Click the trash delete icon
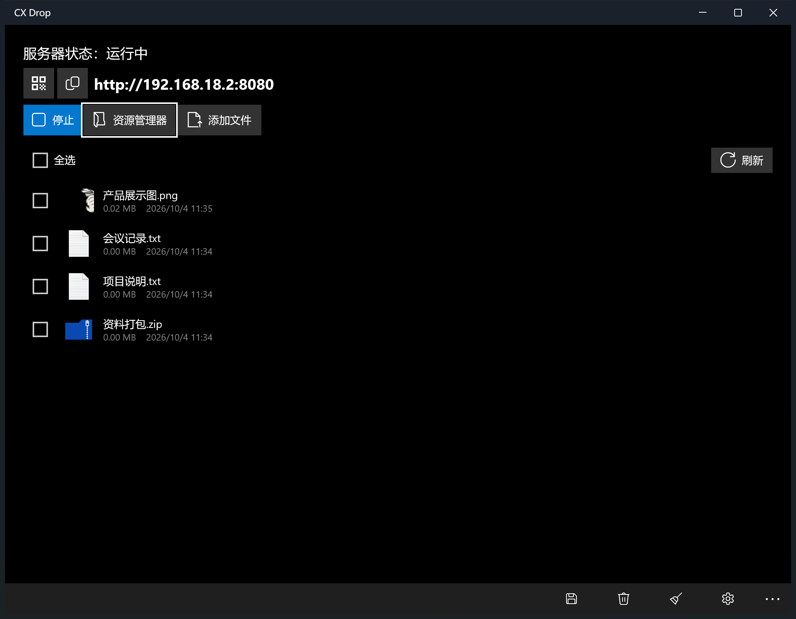The image size is (796, 619). coord(624,599)
